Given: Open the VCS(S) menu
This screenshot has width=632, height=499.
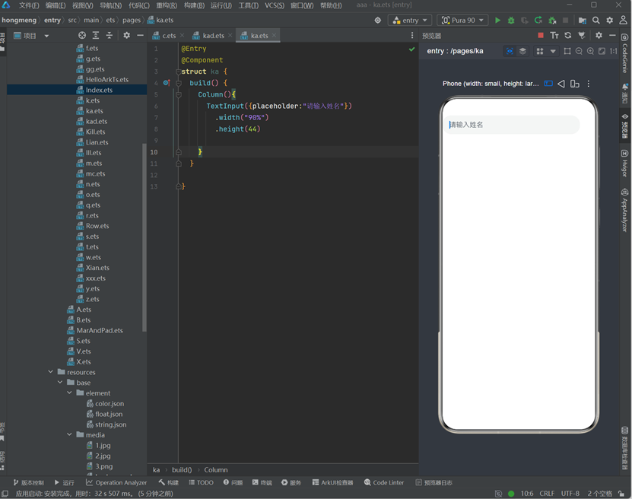Looking at the screenshot, I should (x=275, y=5).
